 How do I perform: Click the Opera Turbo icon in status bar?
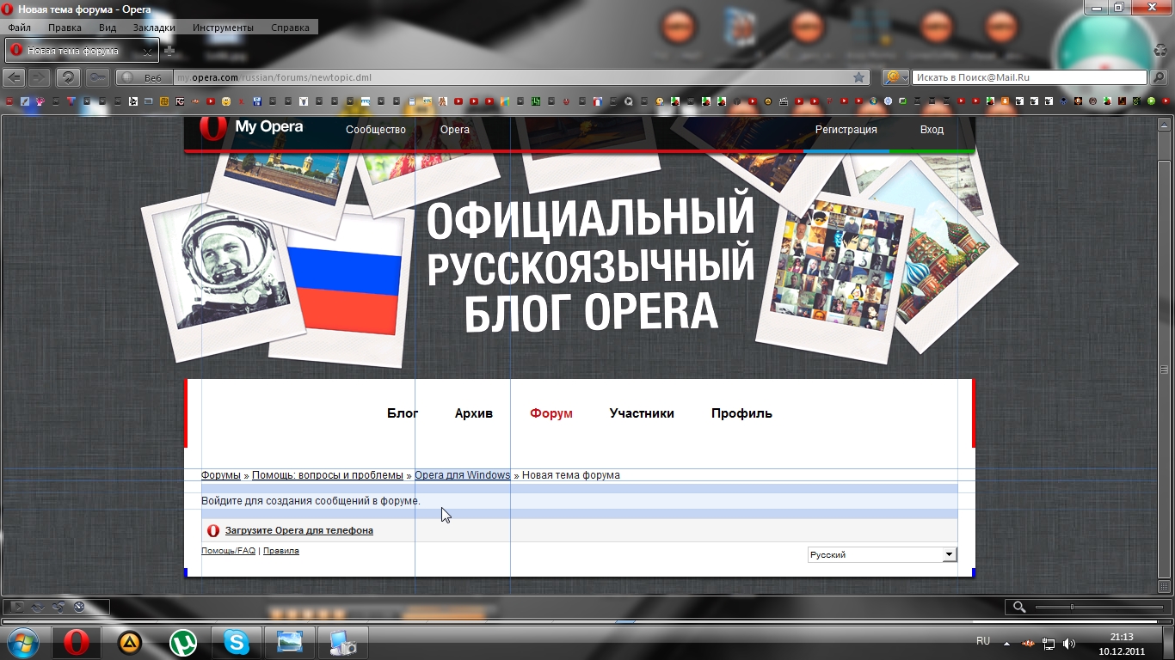(x=79, y=607)
